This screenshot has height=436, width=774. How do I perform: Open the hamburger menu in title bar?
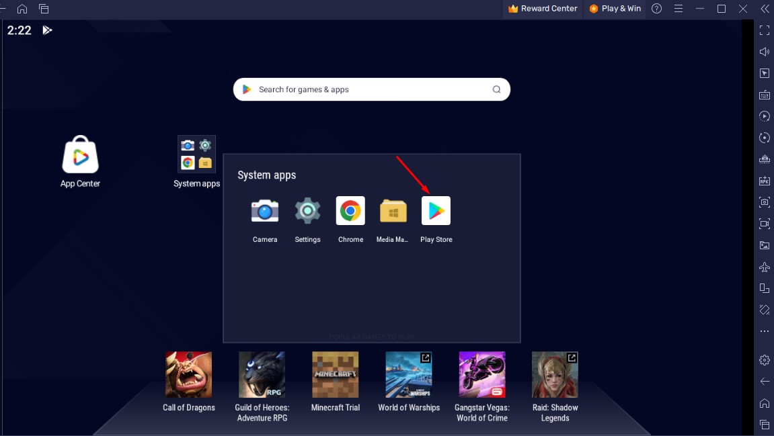679,9
